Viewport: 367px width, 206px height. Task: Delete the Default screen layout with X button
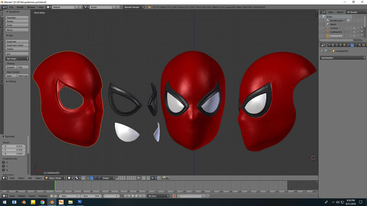click(x=80, y=7)
